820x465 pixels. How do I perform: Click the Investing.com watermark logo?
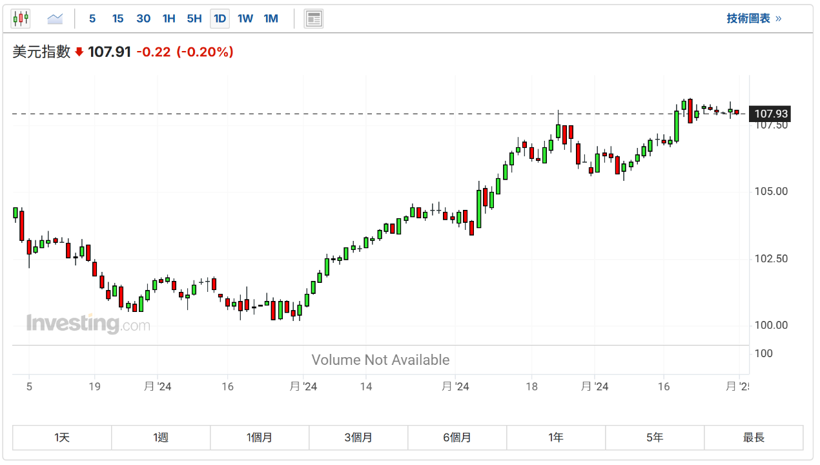click(88, 323)
